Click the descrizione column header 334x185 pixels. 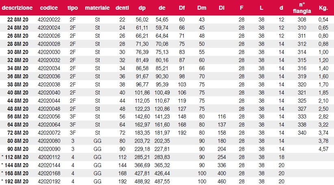[x=17, y=8]
